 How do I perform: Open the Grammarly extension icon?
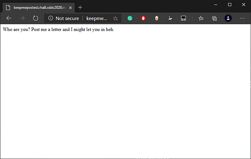130,18
